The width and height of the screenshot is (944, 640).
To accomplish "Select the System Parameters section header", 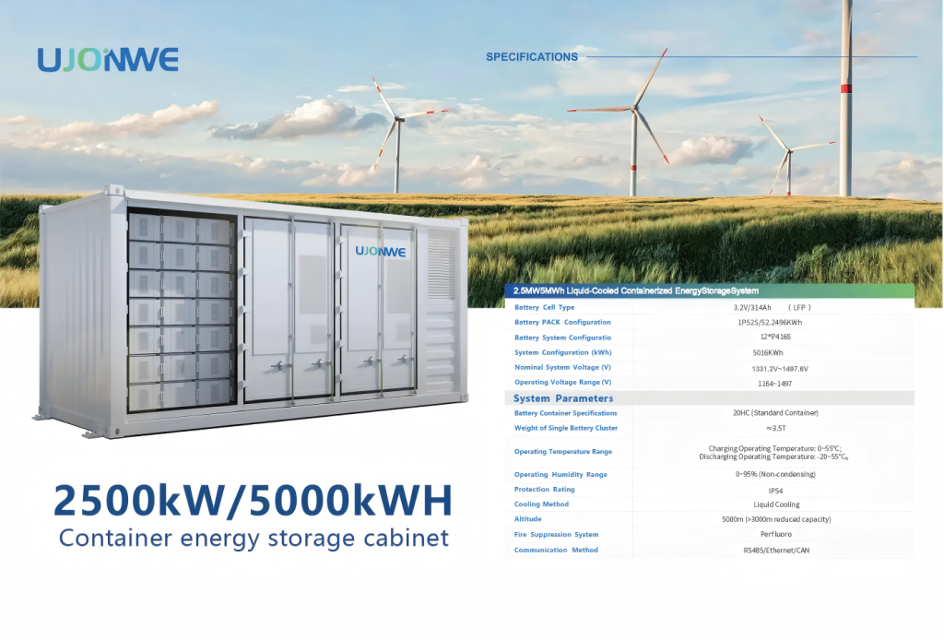I will pyautogui.click(x=562, y=398).
